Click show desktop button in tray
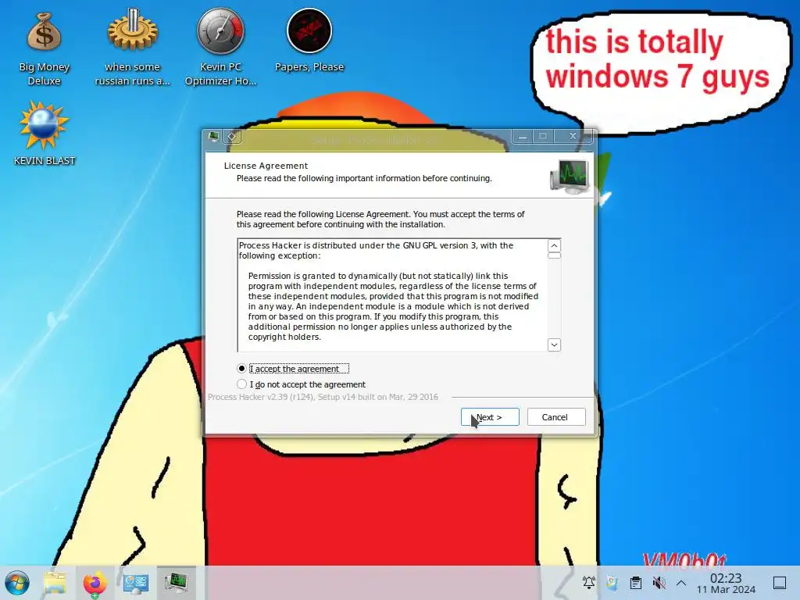 coord(780,583)
